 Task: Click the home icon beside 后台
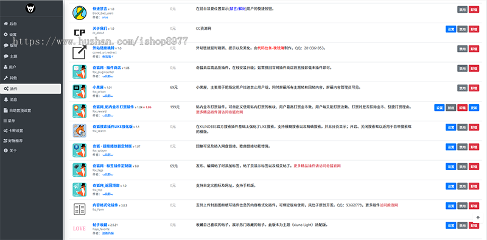5,24
